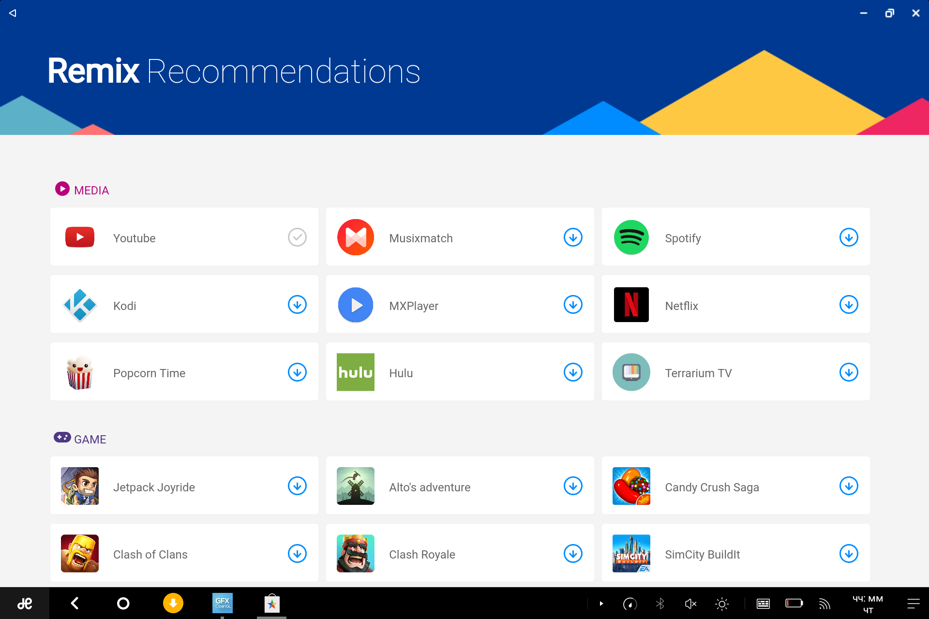Download Netflix using its arrow icon

849,305
